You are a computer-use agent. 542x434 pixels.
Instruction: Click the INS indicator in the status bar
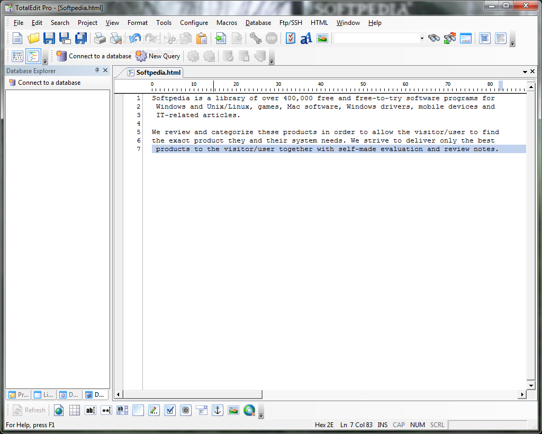pyautogui.click(x=382, y=424)
